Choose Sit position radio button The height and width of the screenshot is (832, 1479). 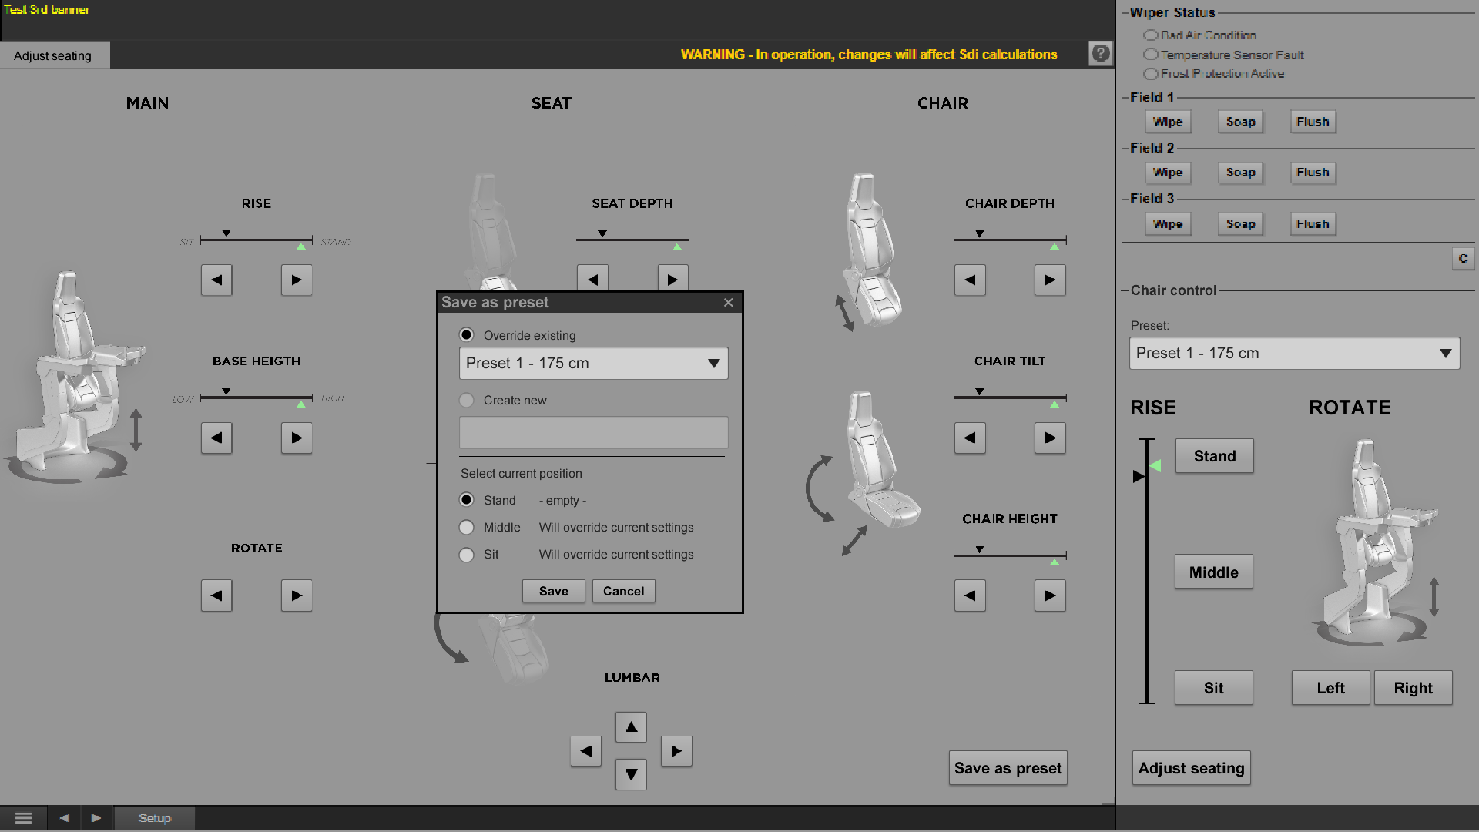[x=466, y=554]
